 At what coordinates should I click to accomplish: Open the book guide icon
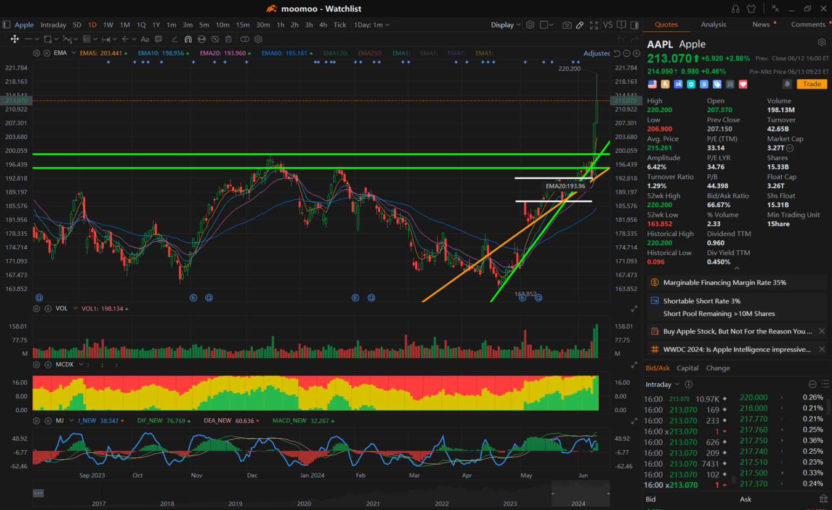(621, 25)
